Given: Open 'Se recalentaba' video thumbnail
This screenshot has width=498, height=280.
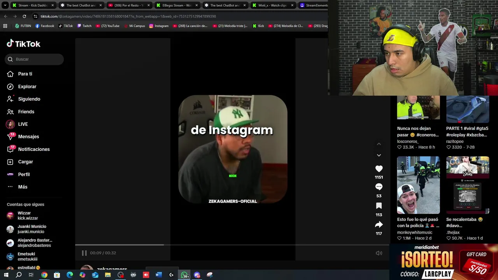Looking at the screenshot, I should [468, 185].
